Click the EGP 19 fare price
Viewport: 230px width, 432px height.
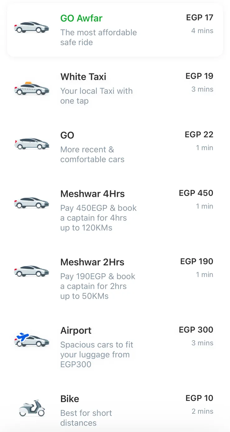pyautogui.click(x=199, y=76)
